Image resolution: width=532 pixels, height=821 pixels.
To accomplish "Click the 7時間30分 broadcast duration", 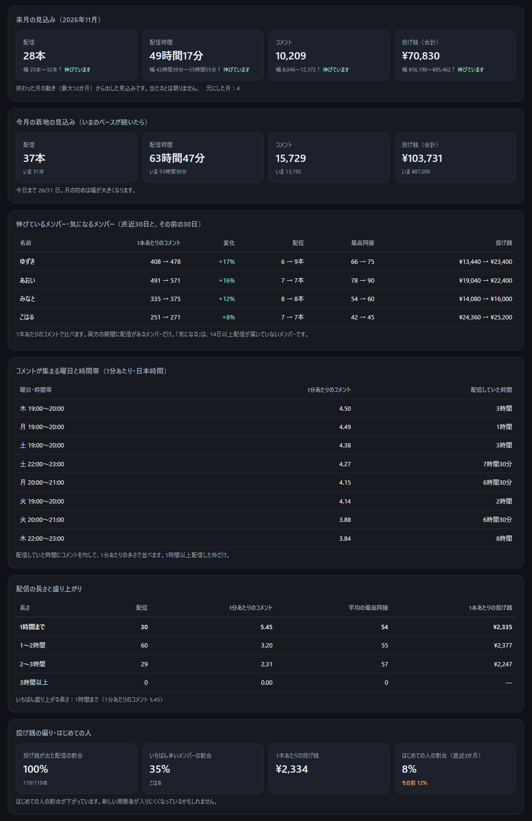I will [497, 464].
